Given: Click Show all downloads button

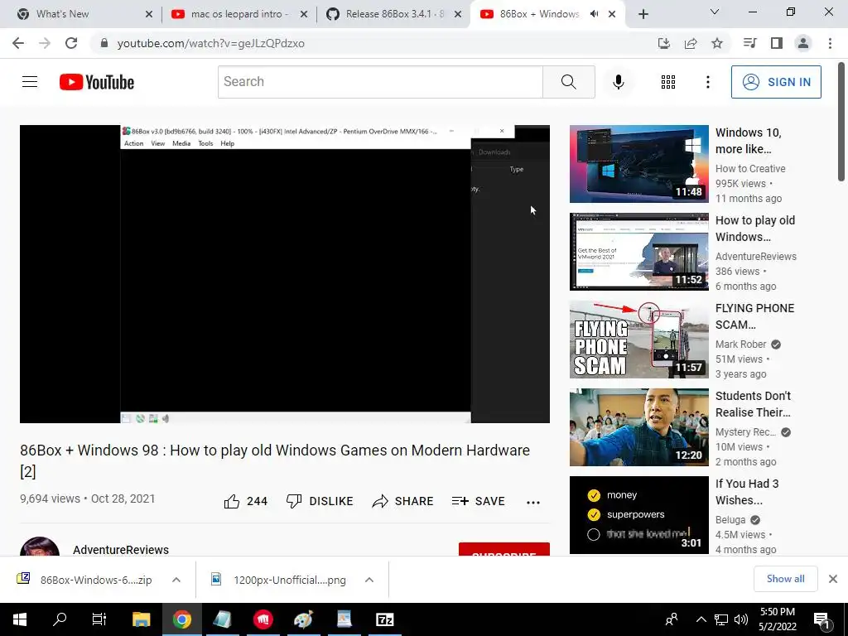Looking at the screenshot, I should click(785, 579).
